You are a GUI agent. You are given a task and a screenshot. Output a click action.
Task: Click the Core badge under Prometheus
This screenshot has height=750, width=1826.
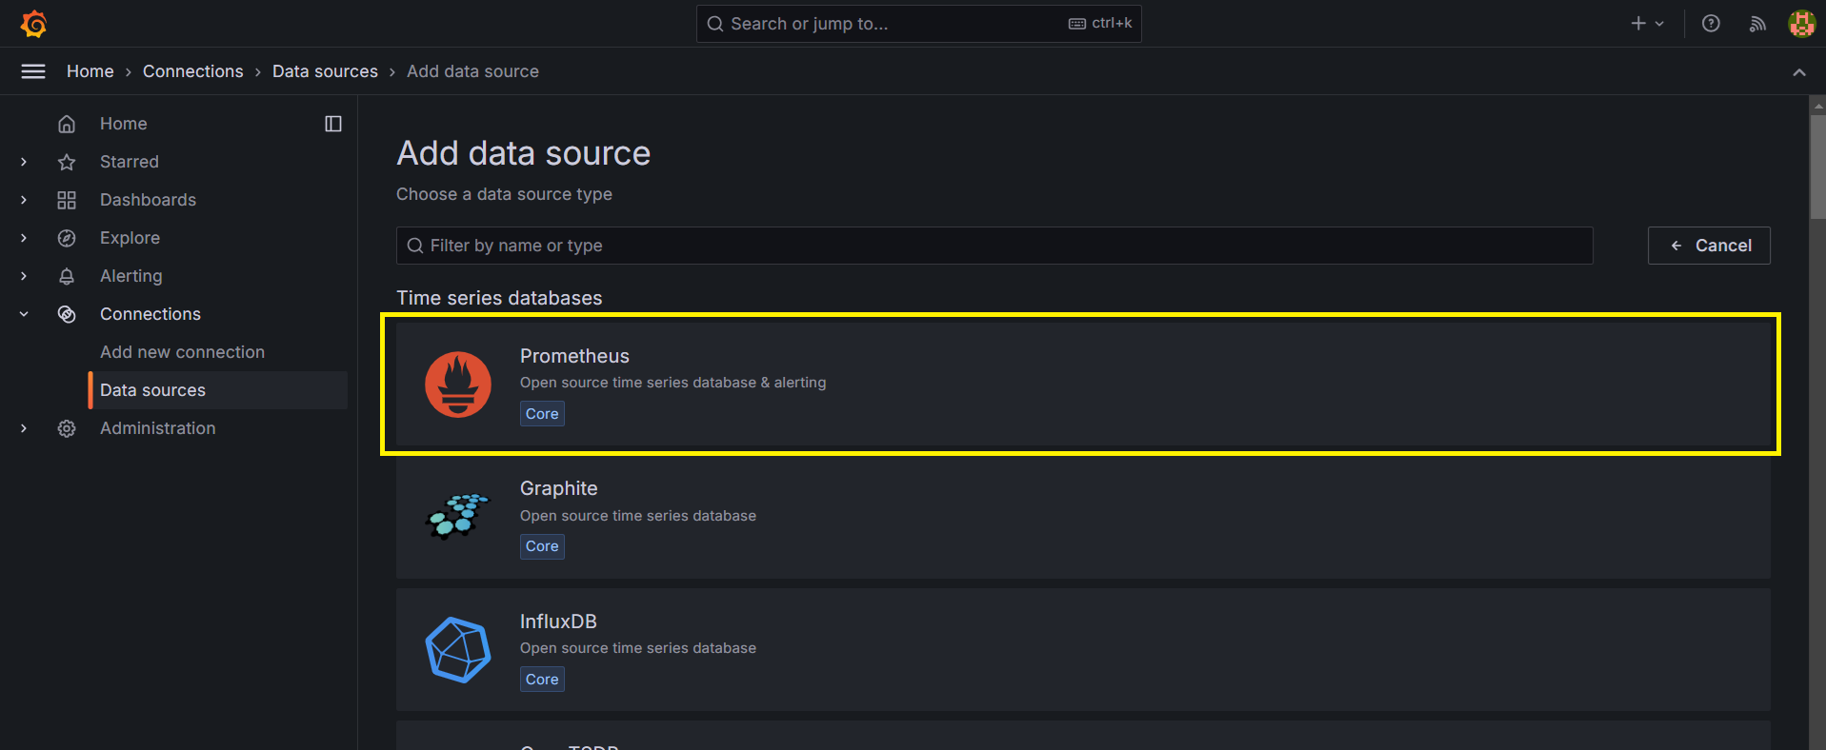click(542, 414)
